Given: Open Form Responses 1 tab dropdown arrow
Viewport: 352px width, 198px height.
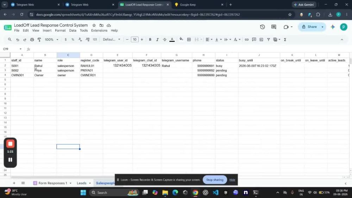Looking at the screenshot, I should point(70,183).
